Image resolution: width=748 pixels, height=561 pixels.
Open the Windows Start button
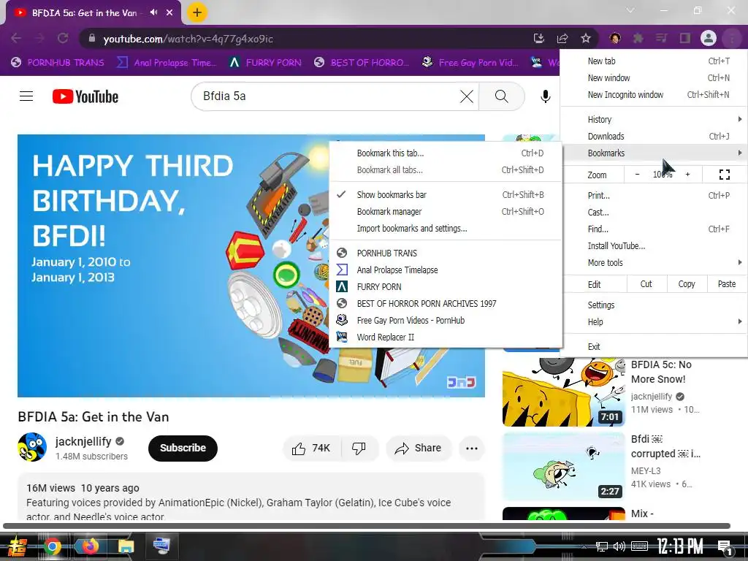[x=17, y=546]
